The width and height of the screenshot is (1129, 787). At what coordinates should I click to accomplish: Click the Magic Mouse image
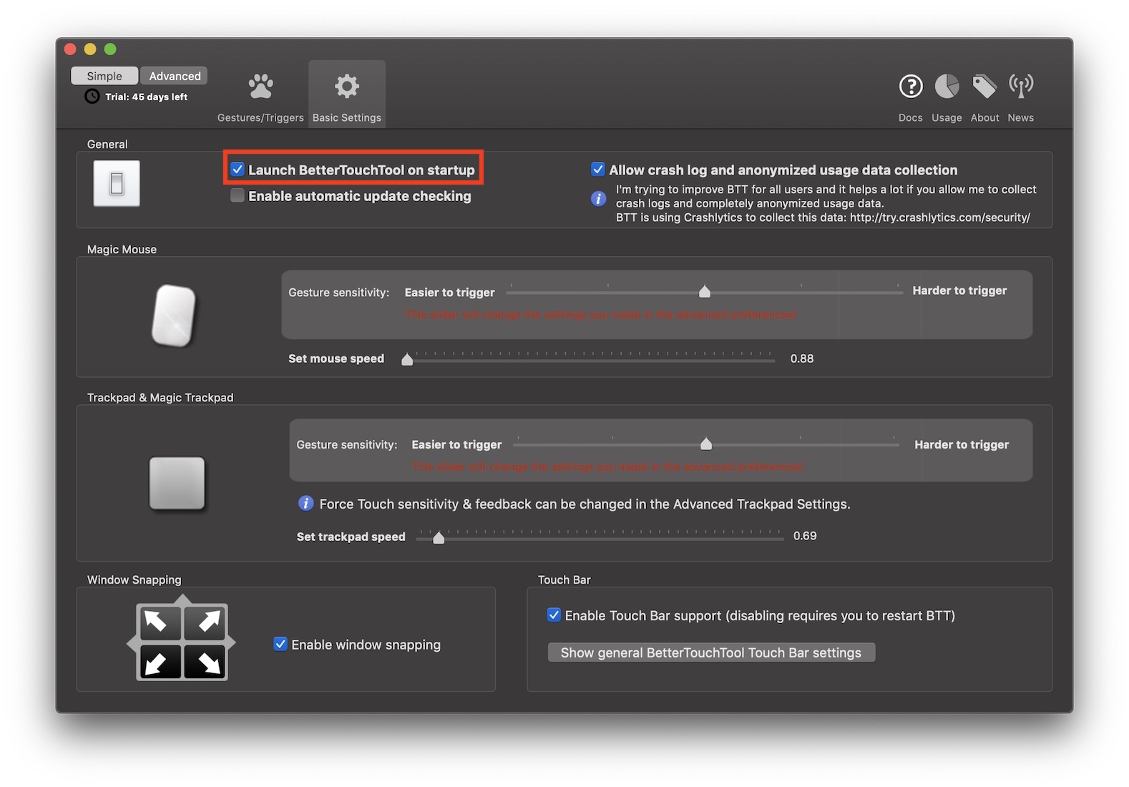[x=174, y=316]
